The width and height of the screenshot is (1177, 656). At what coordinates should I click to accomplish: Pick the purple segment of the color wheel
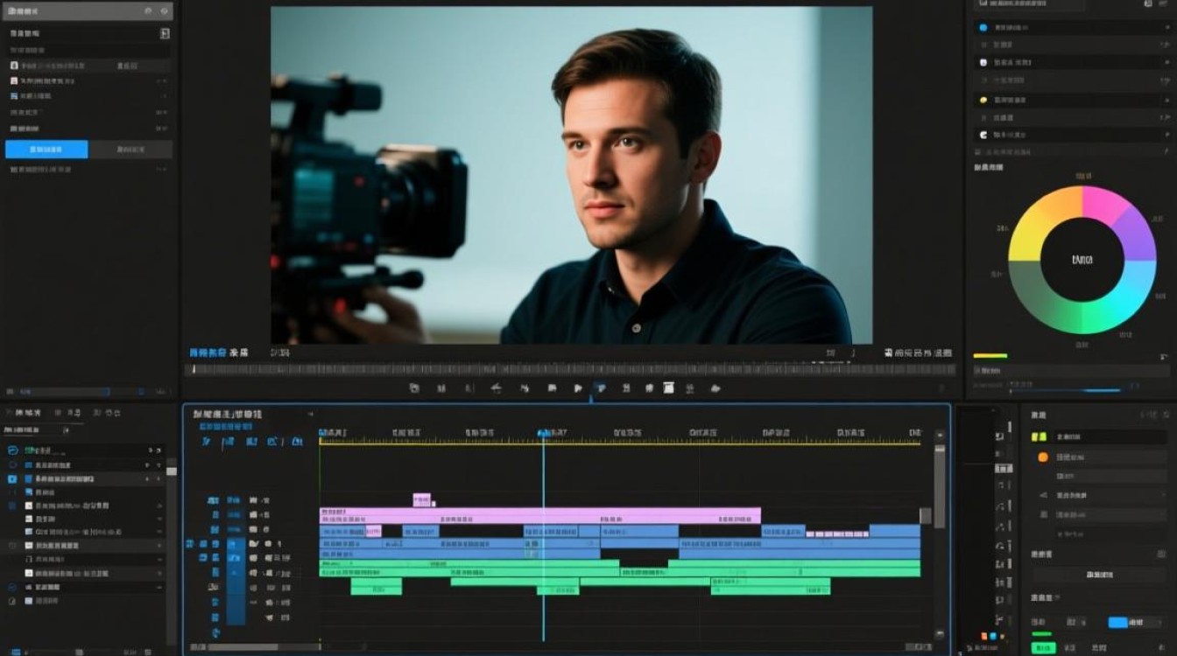pyautogui.click(x=1138, y=232)
